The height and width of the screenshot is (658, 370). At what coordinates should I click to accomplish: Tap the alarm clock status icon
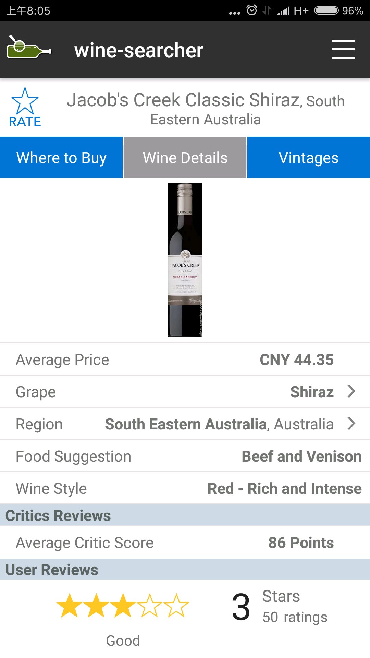pos(252,10)
